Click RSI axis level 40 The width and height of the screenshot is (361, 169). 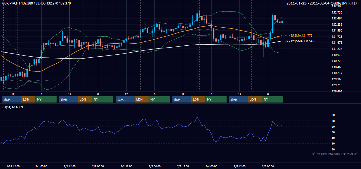(x=333, y=138)
